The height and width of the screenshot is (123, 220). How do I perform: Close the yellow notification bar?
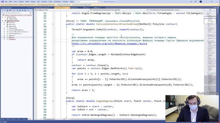pyautogui.click(x=219, y=4)
